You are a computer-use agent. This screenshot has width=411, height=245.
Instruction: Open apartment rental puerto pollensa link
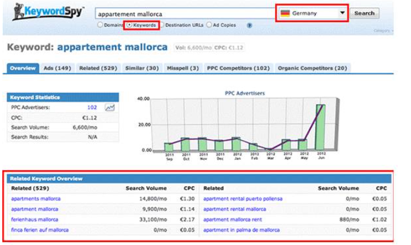tap(243, 198)
